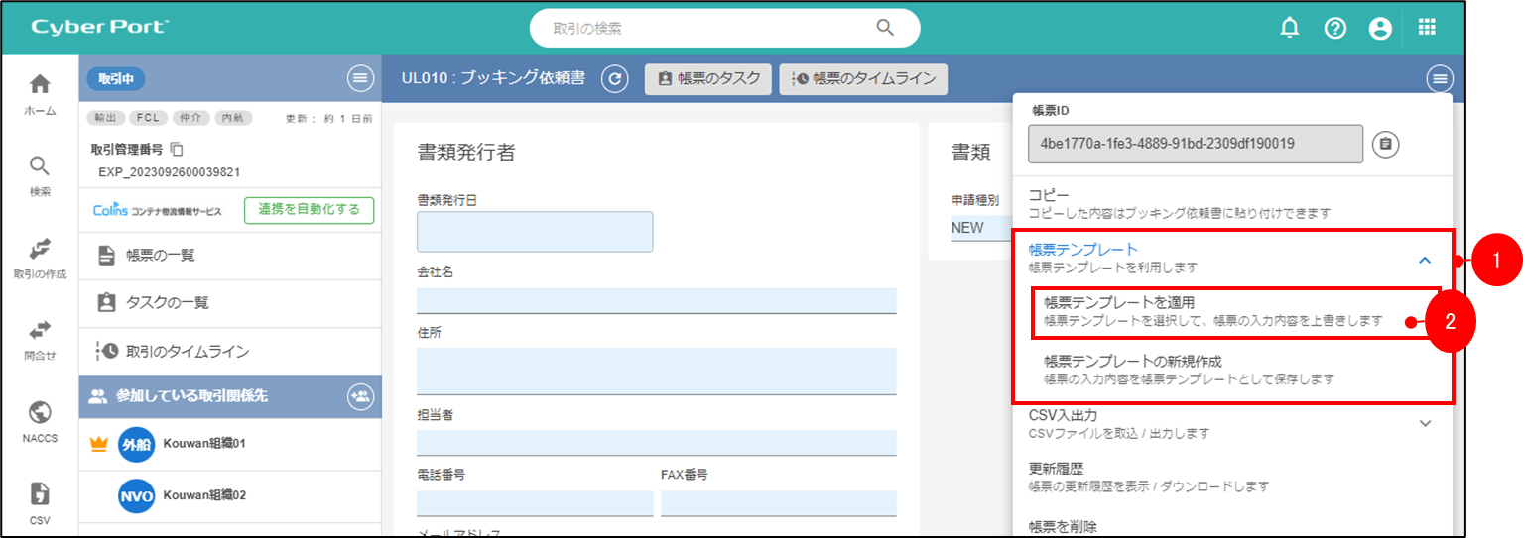Click the notification bell icon
The height and width of the screenshot is (538, 1523).
(1289, 29)
